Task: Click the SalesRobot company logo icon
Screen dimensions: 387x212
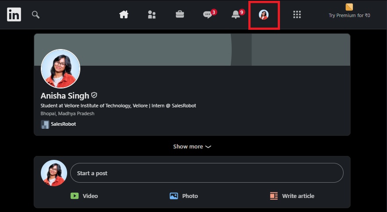Action: (x=45, y=124)
